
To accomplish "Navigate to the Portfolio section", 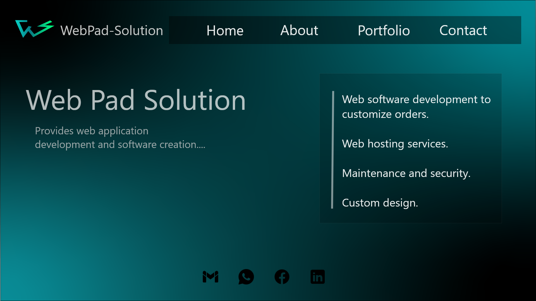I will pos(384,30).
